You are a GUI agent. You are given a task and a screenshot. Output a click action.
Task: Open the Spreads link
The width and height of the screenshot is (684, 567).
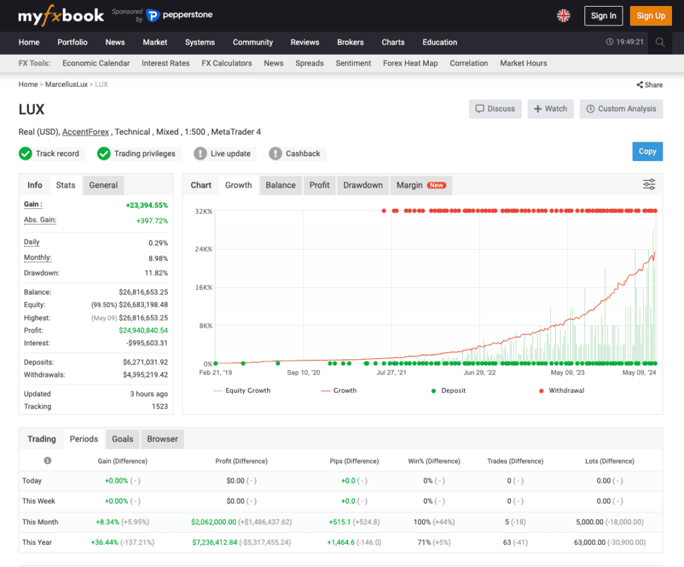(309, 63)
